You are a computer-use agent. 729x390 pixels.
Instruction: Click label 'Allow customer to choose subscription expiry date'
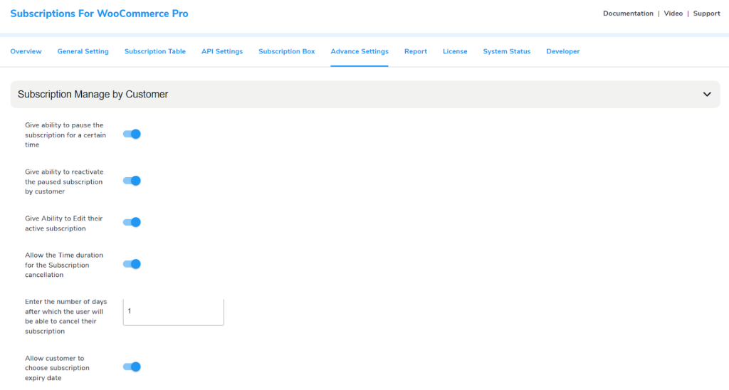[x=57, y=368]
